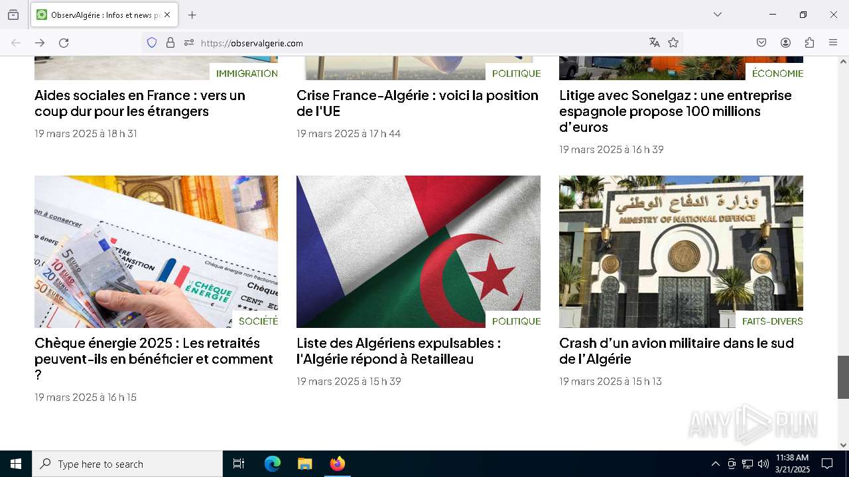The width and height of the screenshot is (849, 477).
Task: Open FAITS-DIVERS category label
Action: pos(772,321)
